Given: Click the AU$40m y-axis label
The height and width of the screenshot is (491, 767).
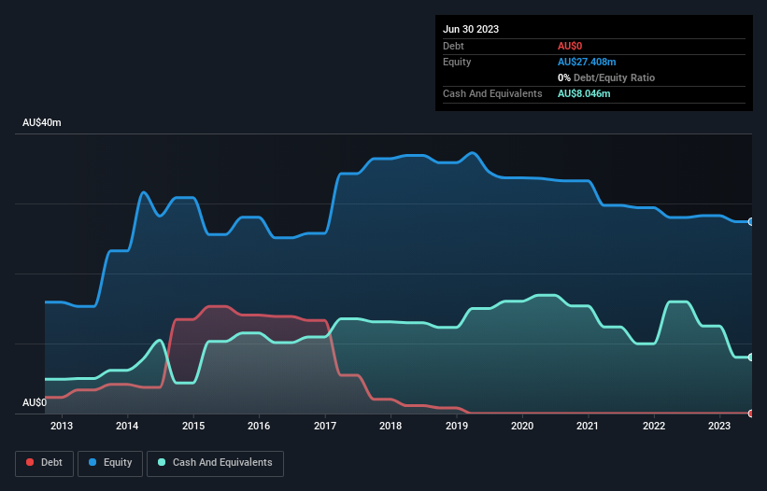Looking at the screenshot, I should (x=42, y=122).
